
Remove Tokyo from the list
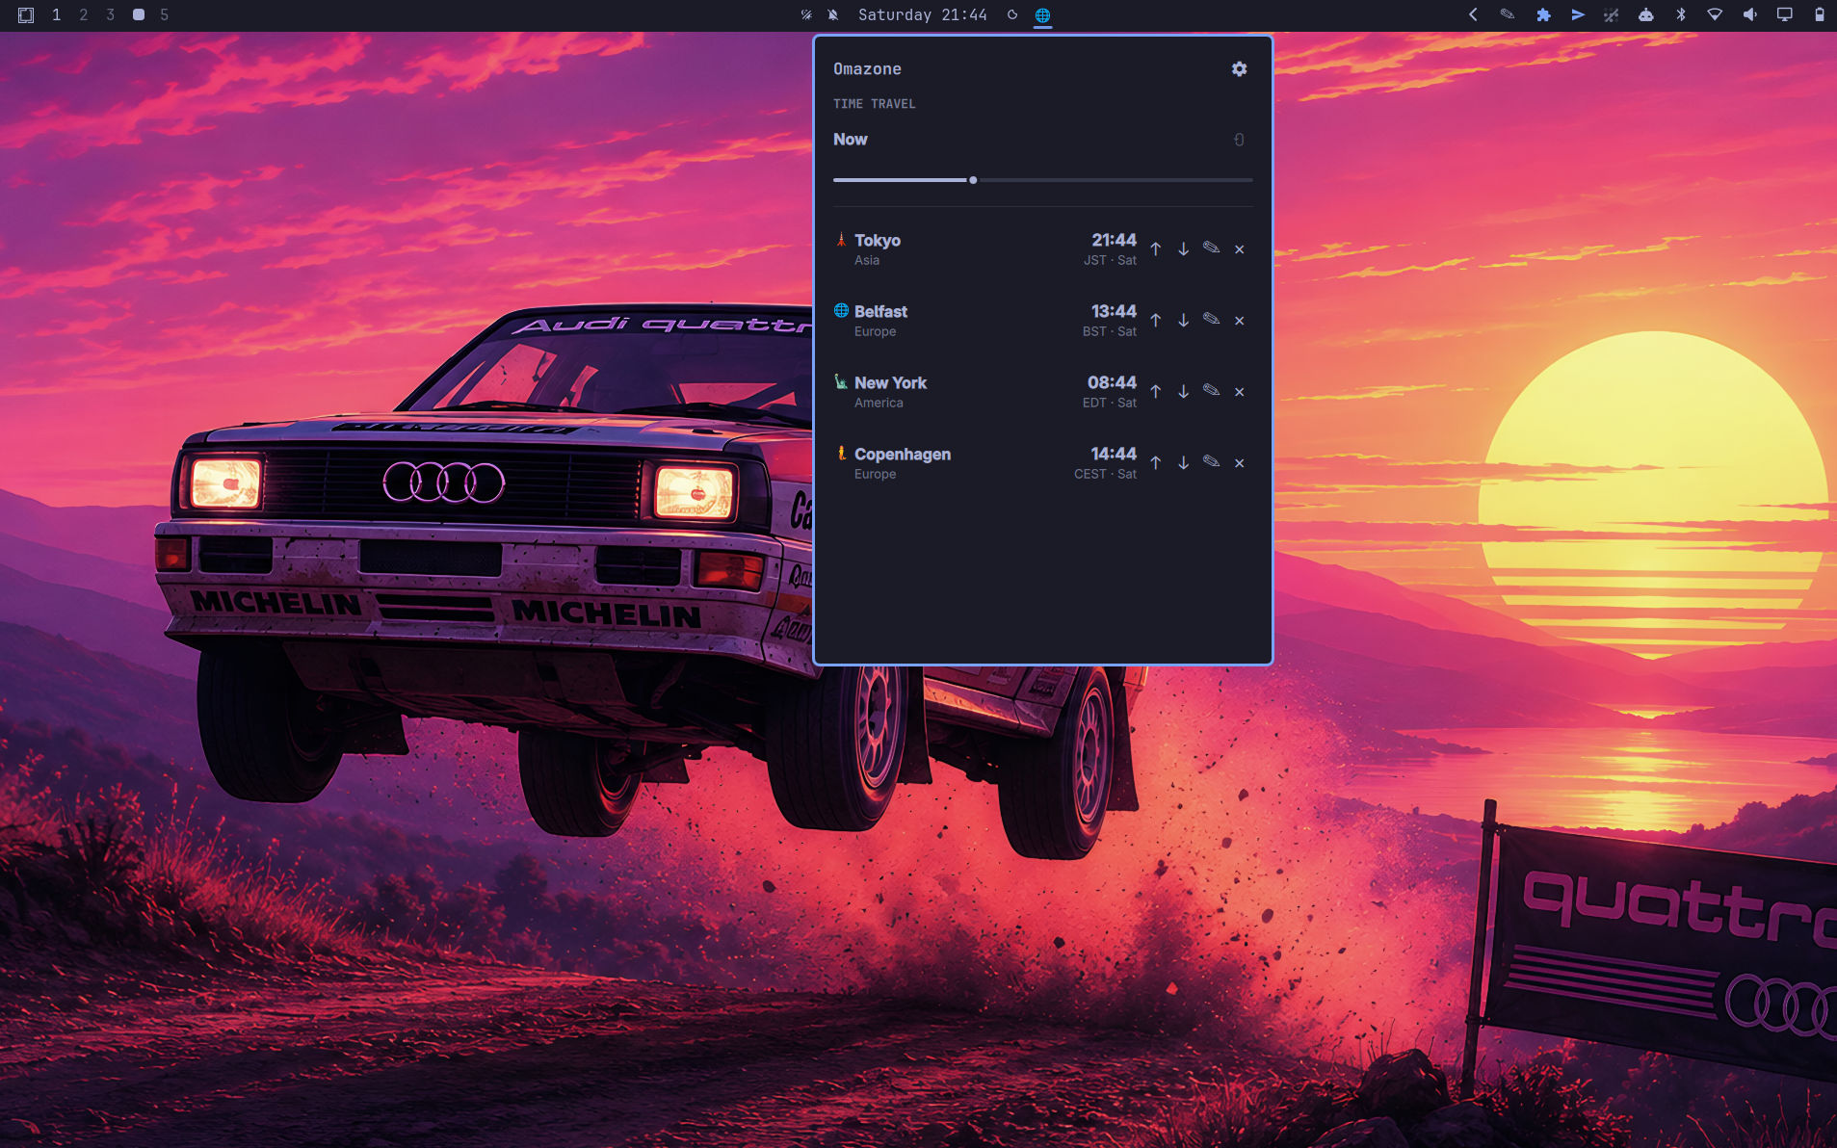point(1240,249)
